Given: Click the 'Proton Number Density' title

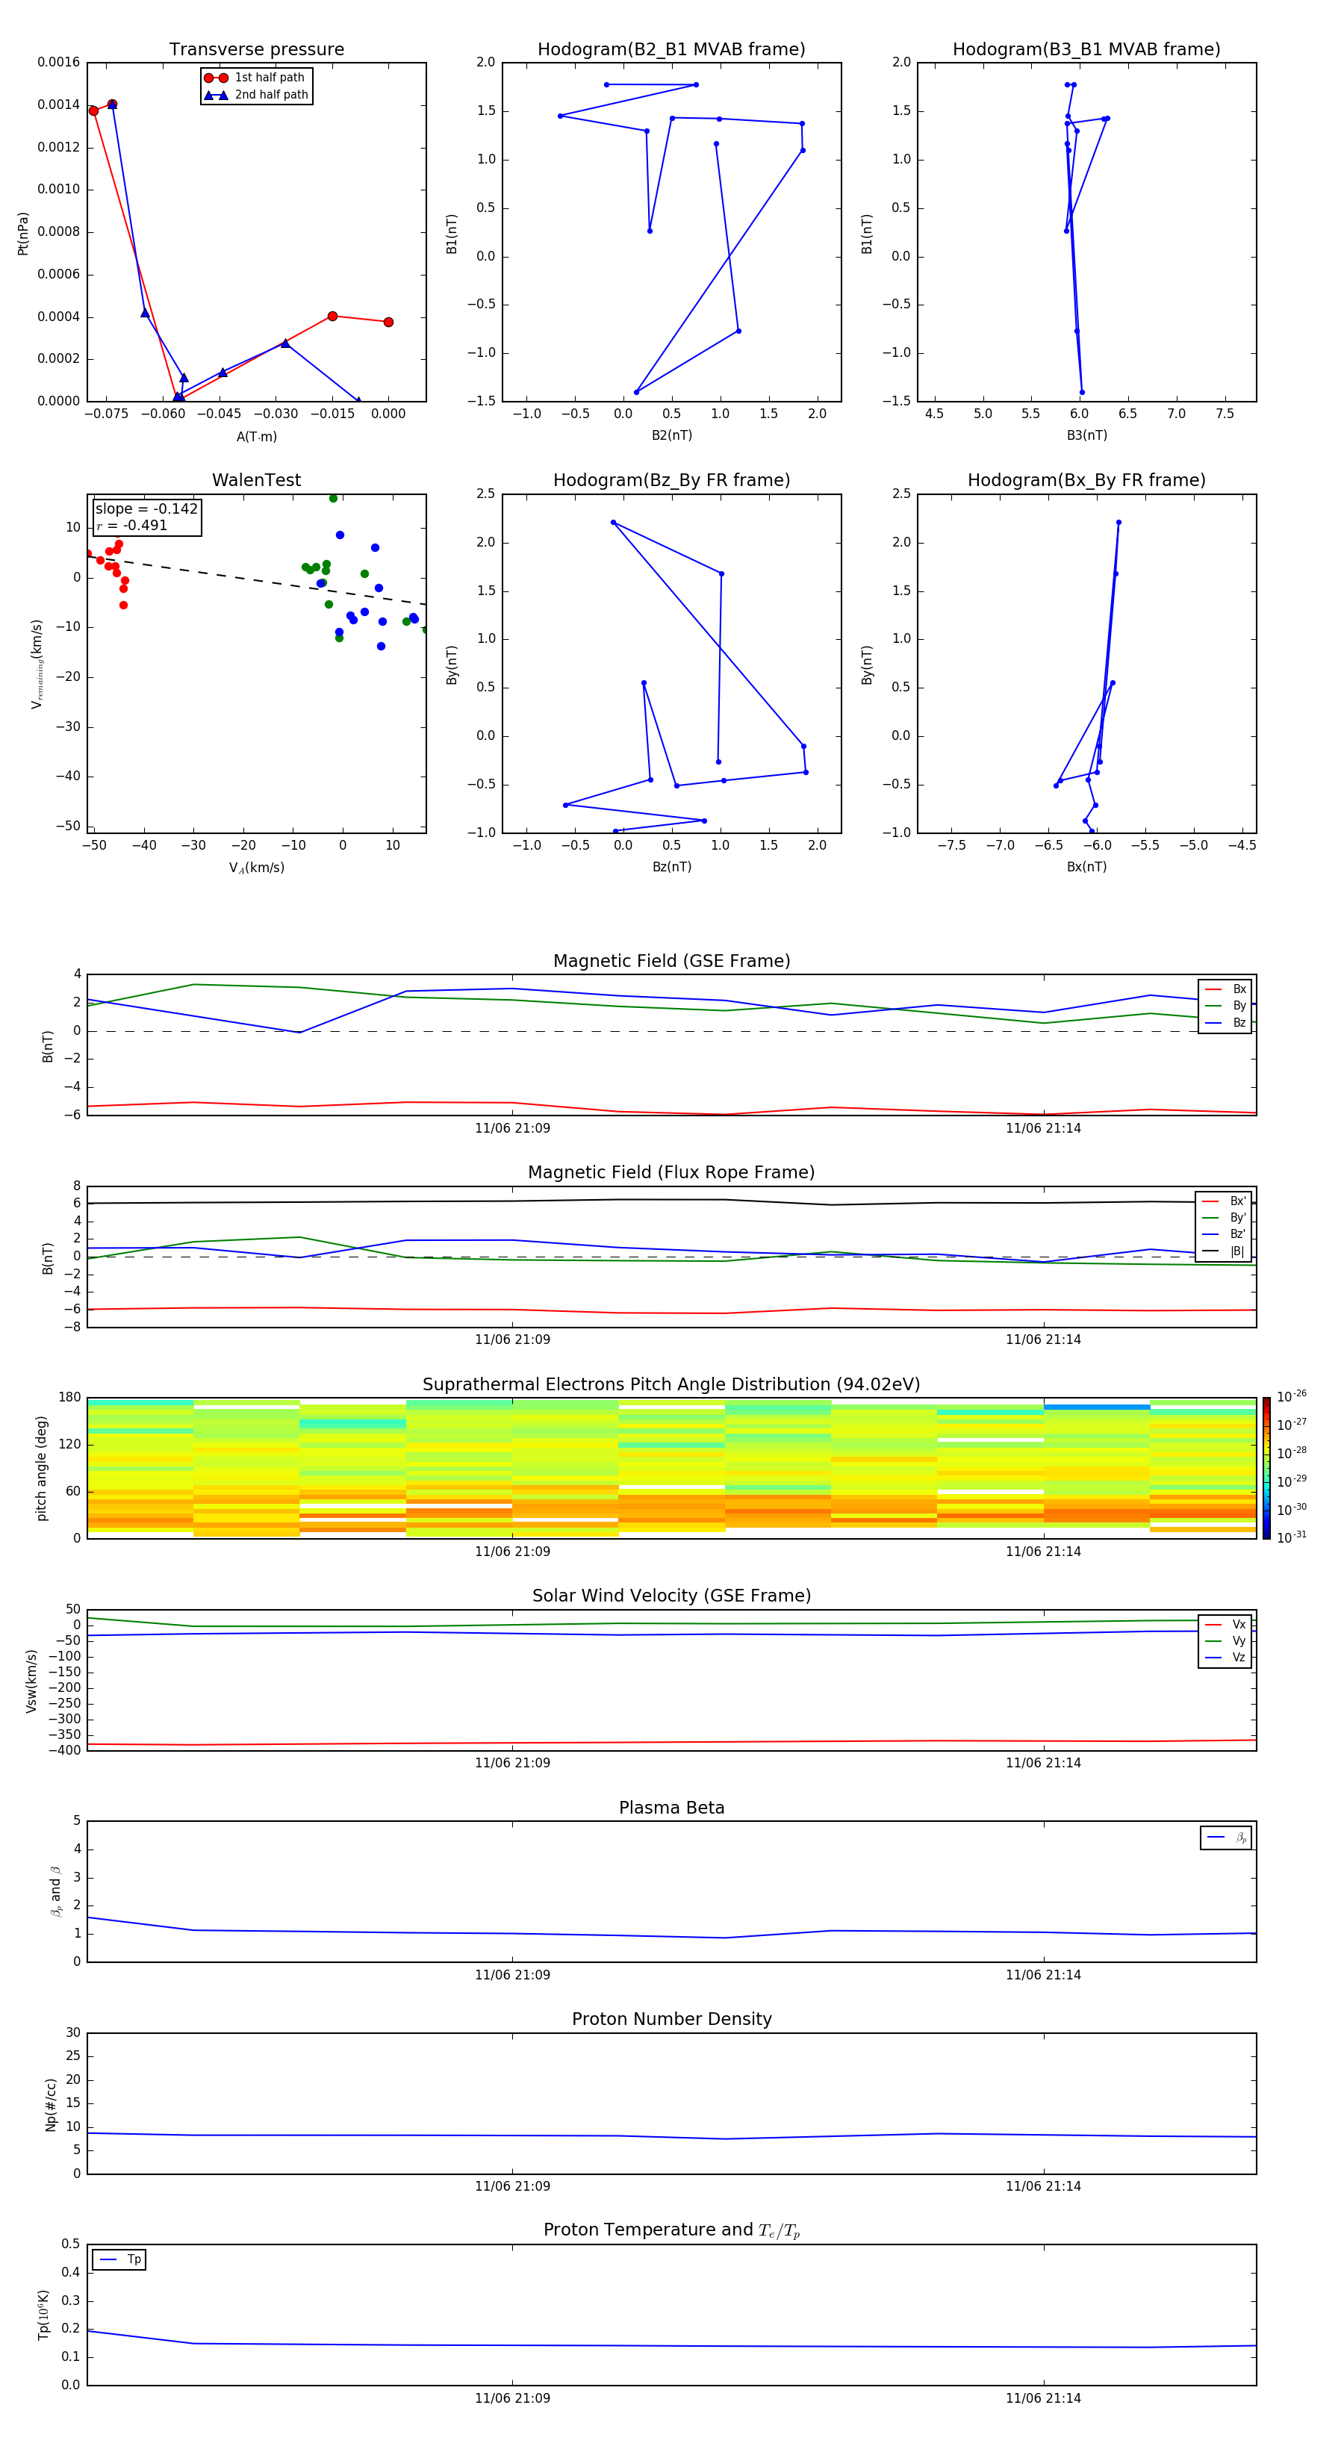Looking at the screenshot, I should click(x=671, y=2019).
